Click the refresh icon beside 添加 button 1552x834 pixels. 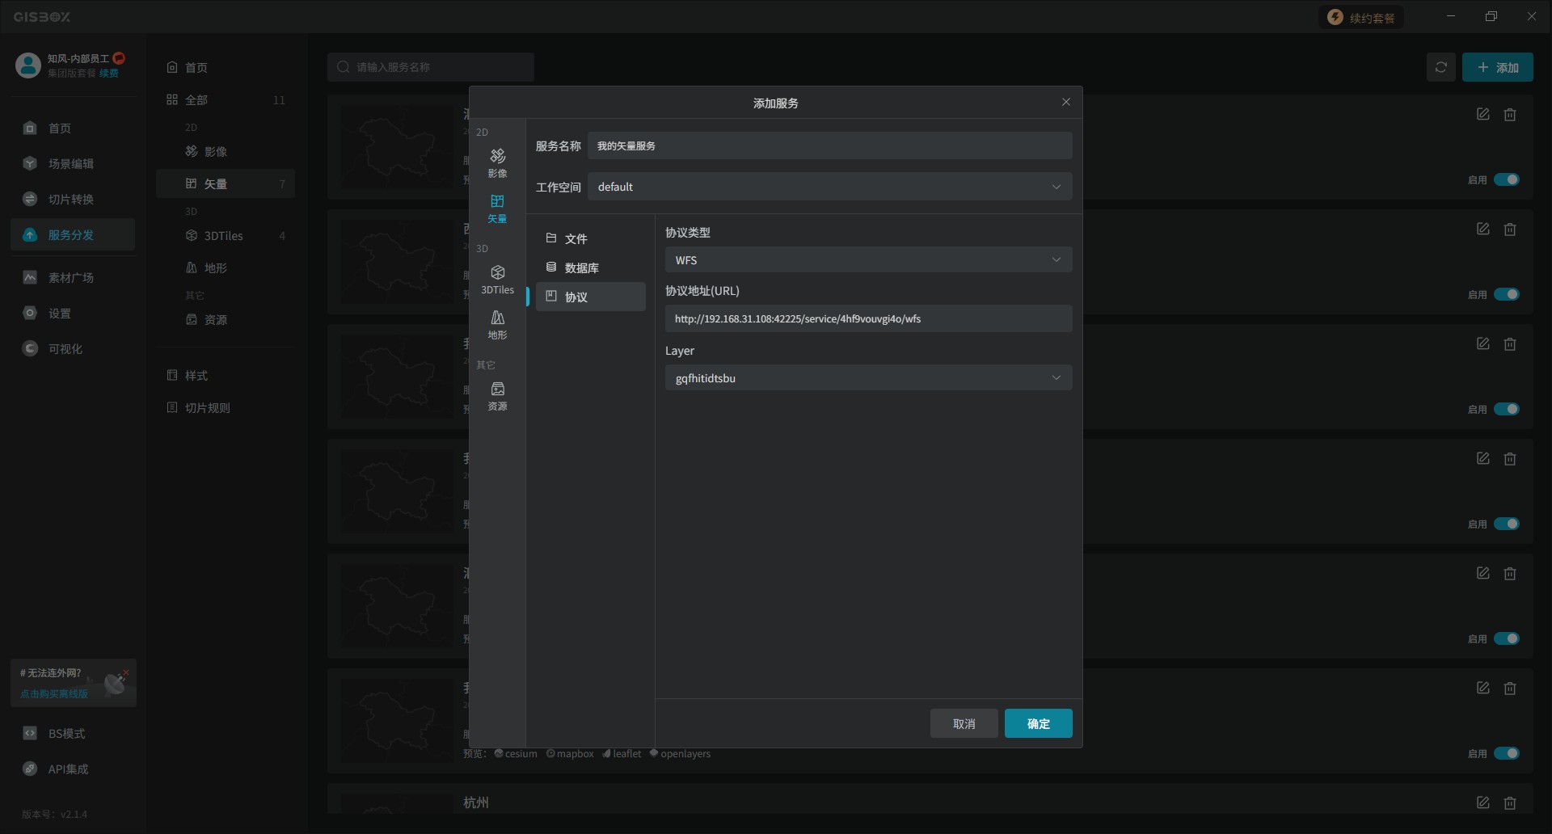click(1440, 68)
